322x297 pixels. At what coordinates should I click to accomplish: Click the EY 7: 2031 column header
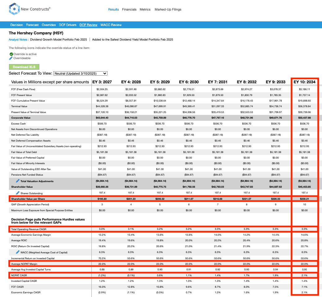(218, 82)
